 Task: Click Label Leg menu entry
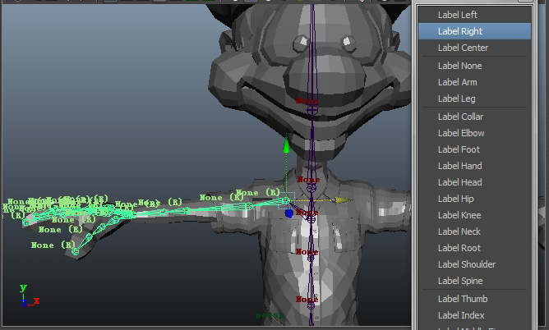pos(474,99)
